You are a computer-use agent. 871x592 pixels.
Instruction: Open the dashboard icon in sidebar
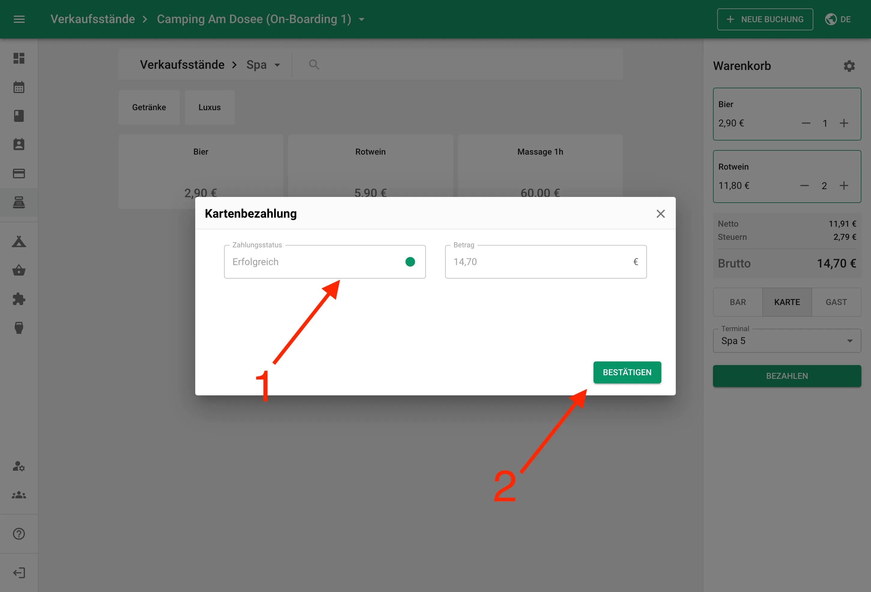tap(19, 58)
